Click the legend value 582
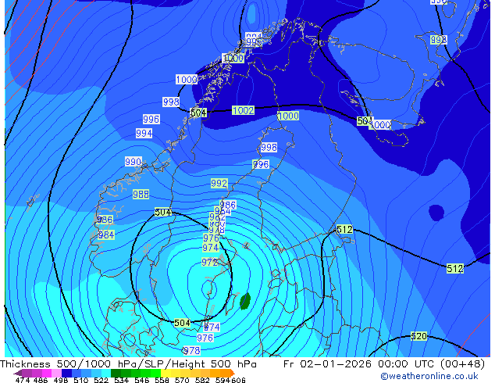 (202, 380)
